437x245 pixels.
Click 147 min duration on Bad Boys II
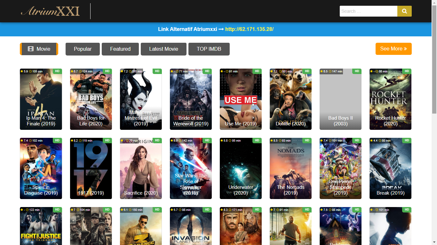point(335,71)
